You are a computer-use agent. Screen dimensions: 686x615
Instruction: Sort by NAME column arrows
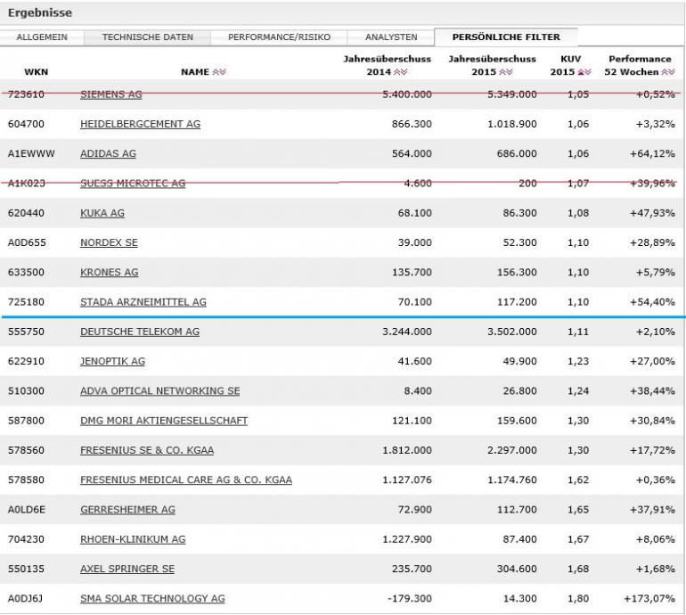click(219, 72)
